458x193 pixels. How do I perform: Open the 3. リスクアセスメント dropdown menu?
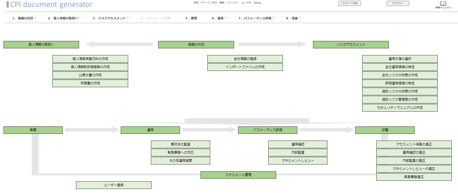click(110, 18)
